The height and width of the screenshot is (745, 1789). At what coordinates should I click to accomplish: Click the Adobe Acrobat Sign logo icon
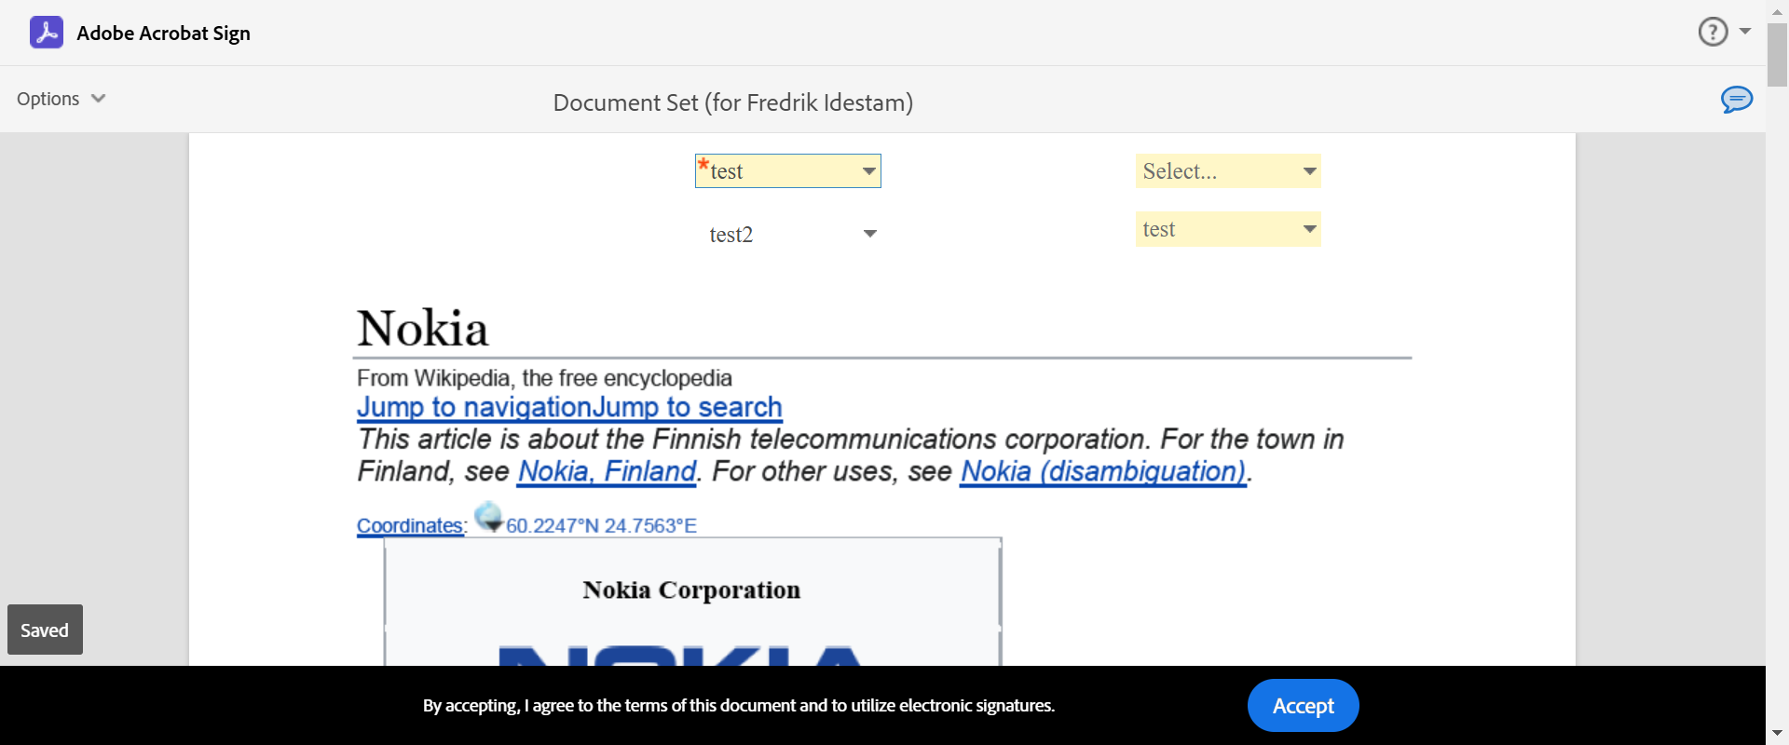coord(47,33)
